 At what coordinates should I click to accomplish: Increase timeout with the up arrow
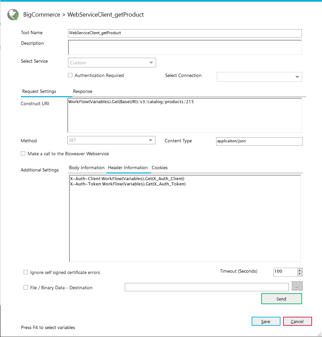[x=300, y=270]
